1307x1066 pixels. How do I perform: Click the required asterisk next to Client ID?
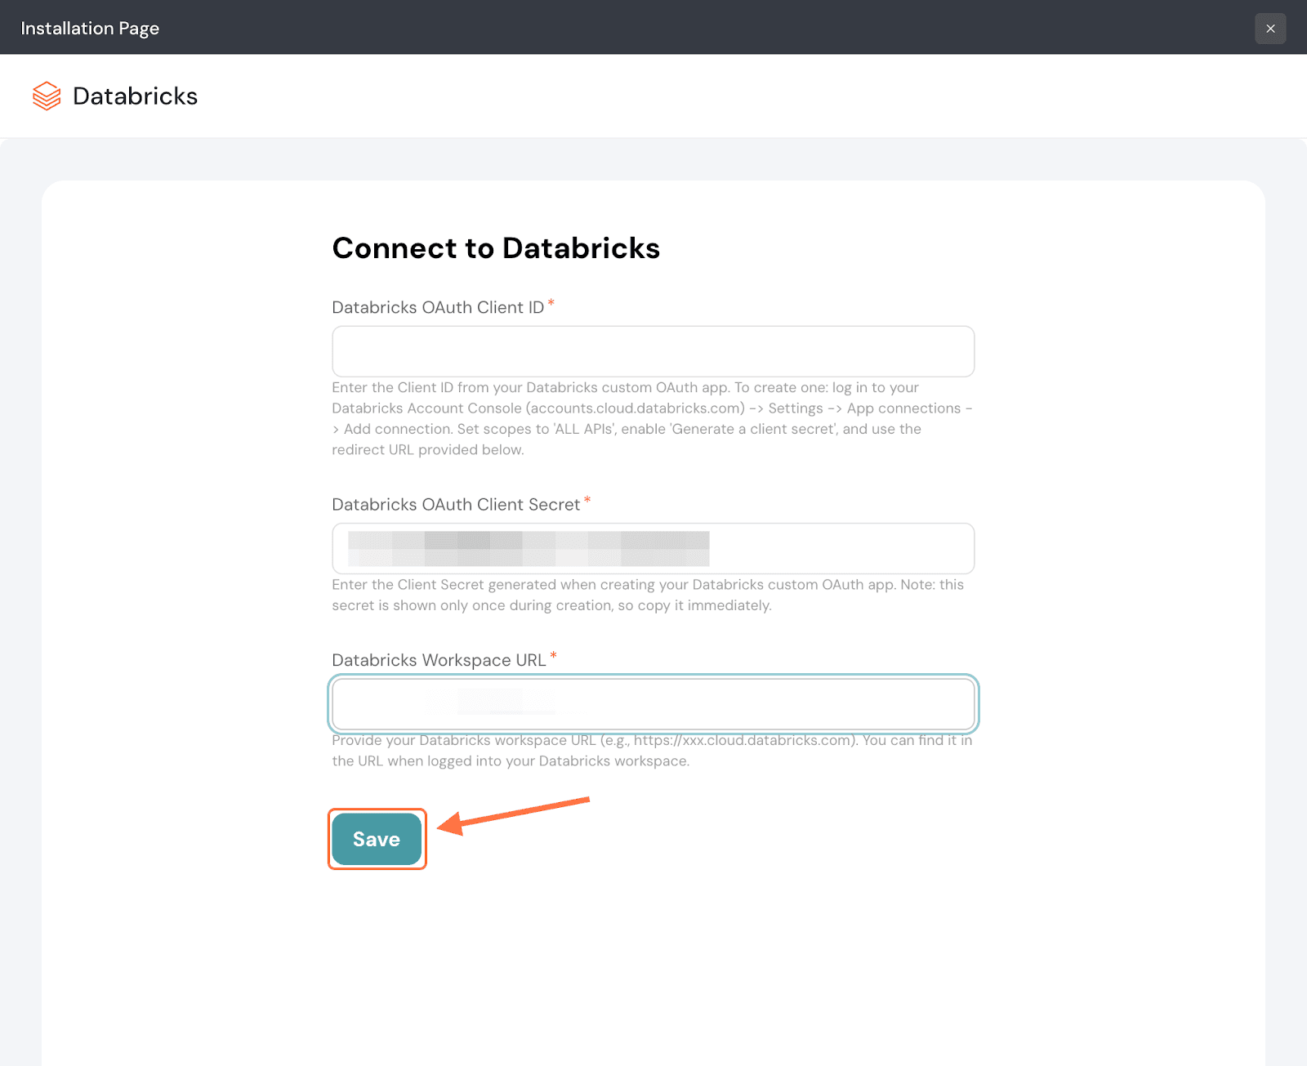551,304
